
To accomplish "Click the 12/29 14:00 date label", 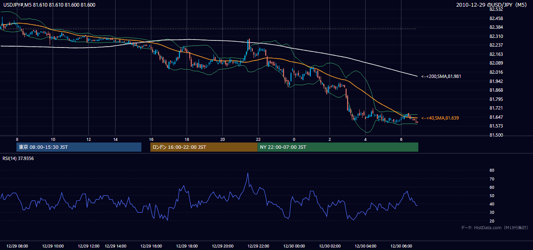I will (x=115, y=246).
